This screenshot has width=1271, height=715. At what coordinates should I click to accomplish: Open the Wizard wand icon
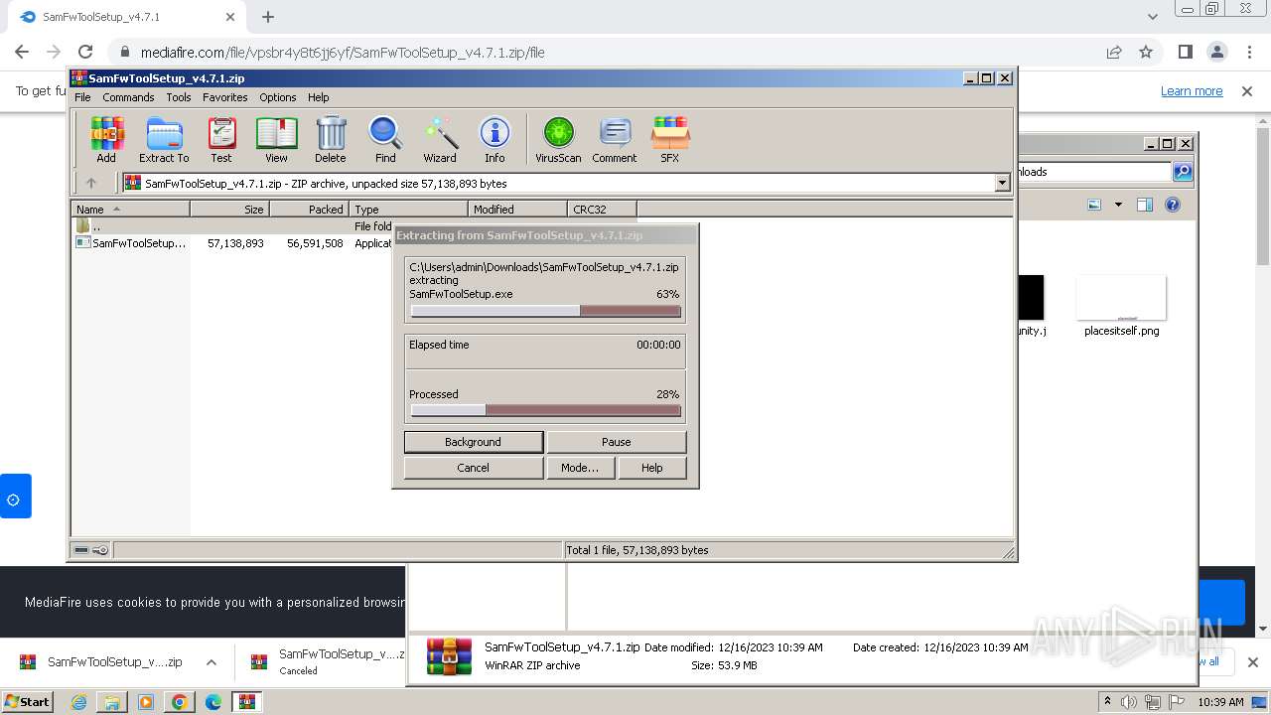[x=440, y=139]
